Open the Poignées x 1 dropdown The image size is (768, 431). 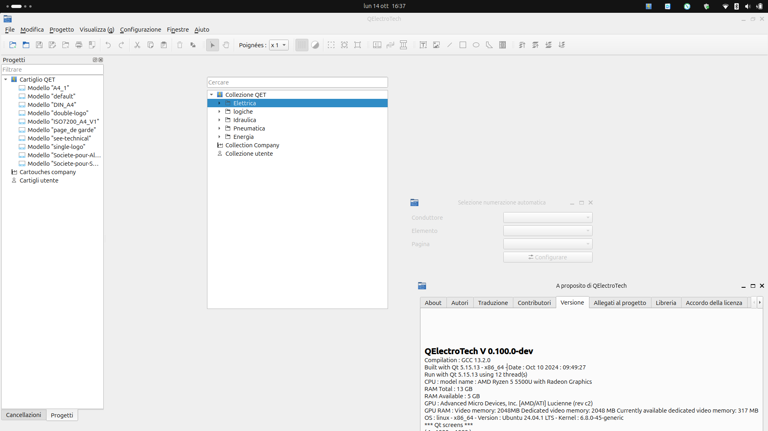[x=279, y=45]
